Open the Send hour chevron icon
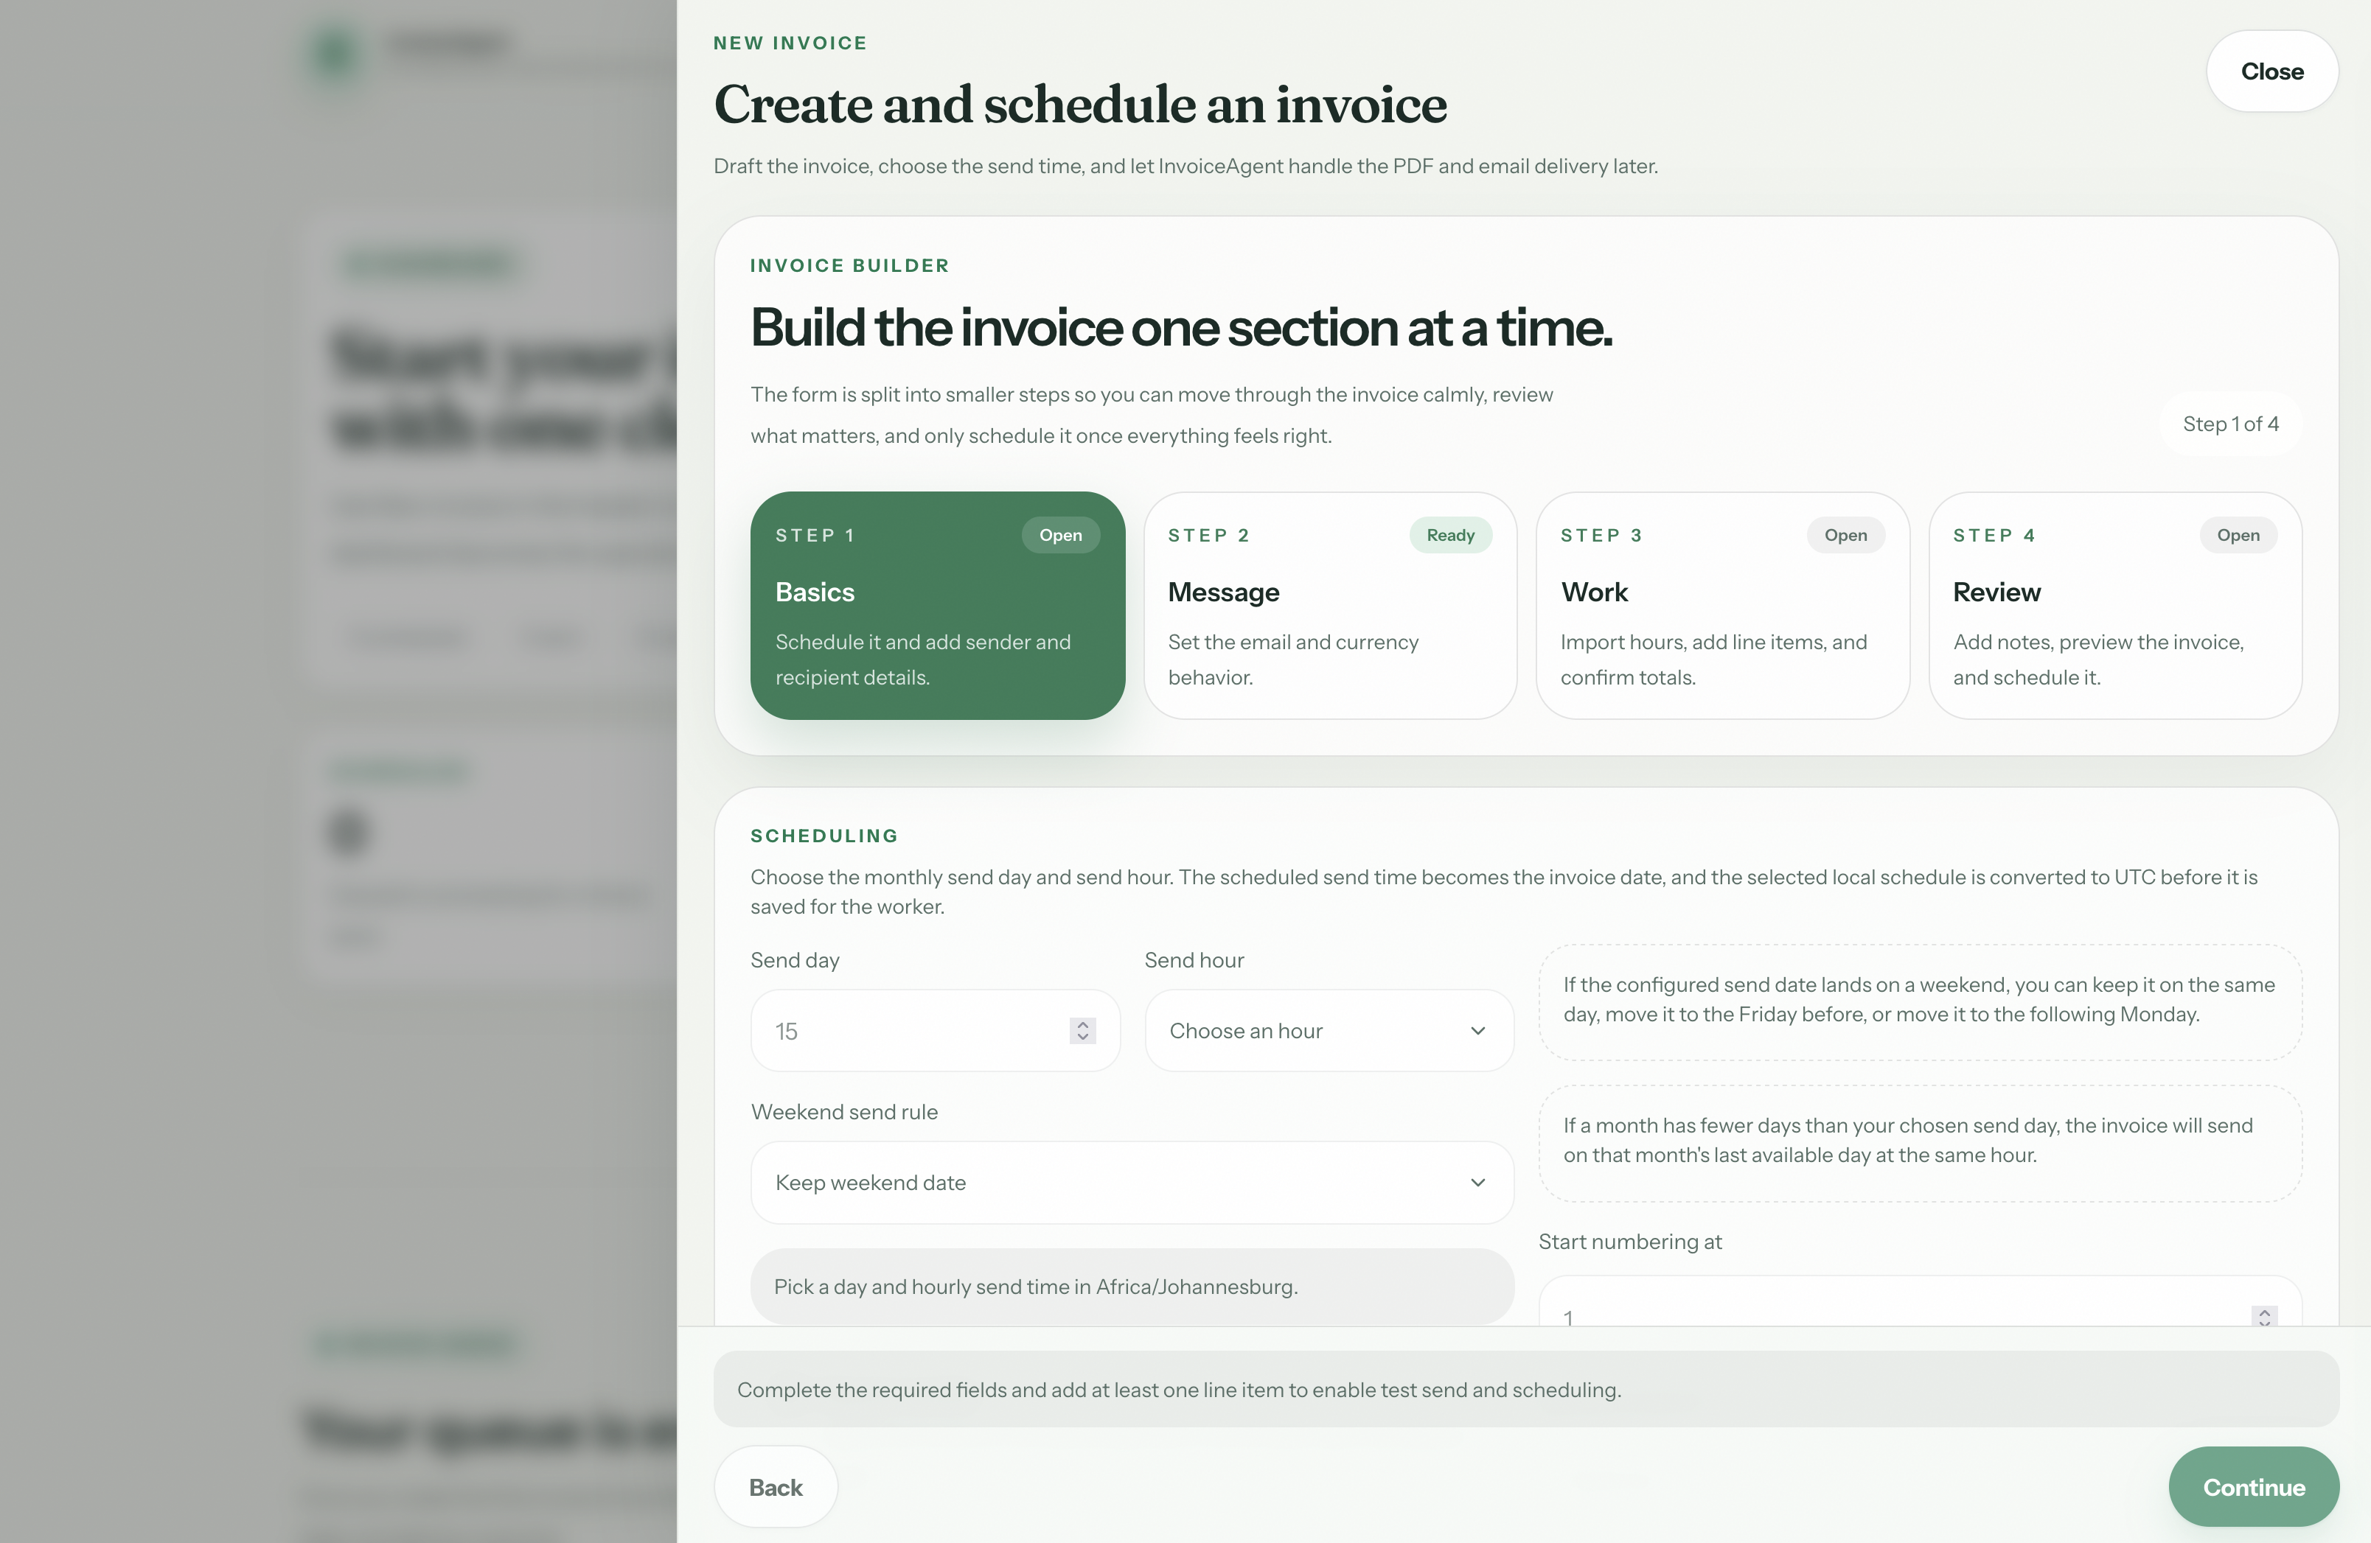Image resolution: width=2371 pixels, height=1543 pixels. [1477, 1030]
